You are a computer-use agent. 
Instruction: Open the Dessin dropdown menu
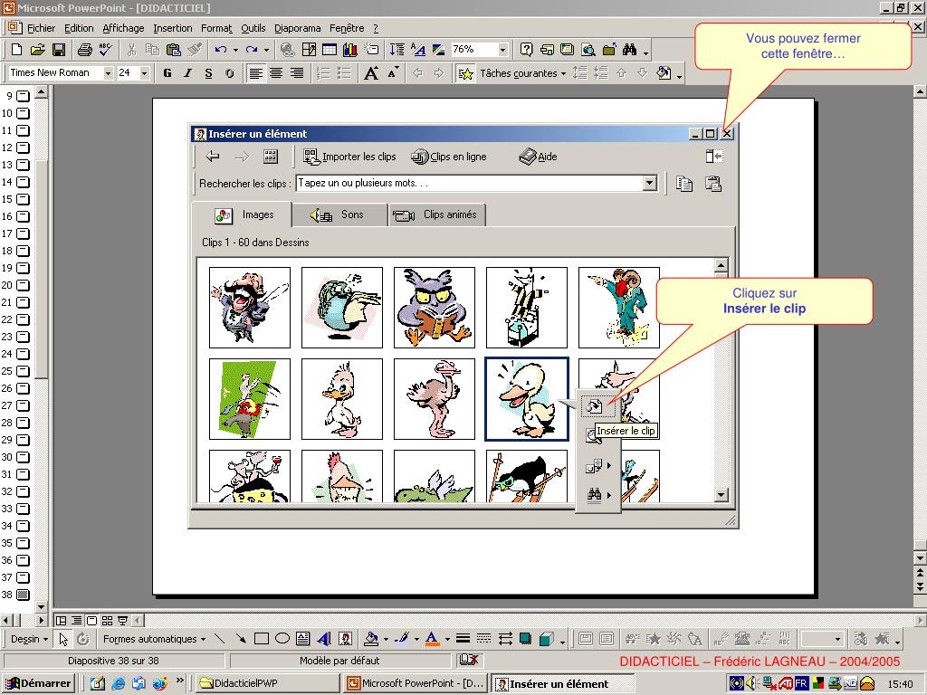[29, 639]
